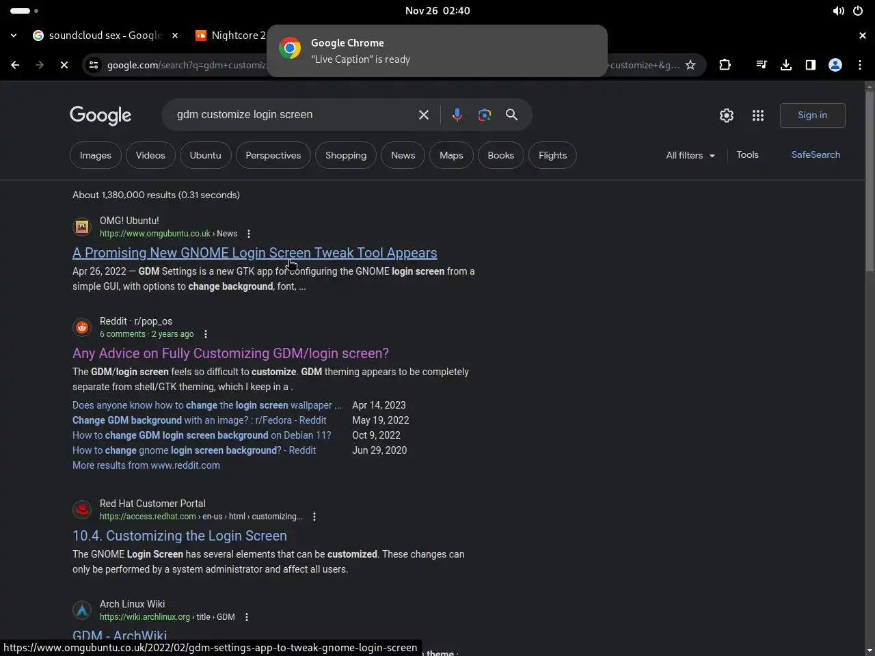Open Any Advice on Fully Customizing GDM link
Viewport: 875px width, 656px height.
[x=230, y=353]
